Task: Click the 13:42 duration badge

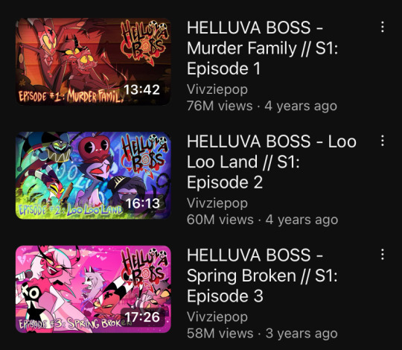Action: tap(141, 89)
